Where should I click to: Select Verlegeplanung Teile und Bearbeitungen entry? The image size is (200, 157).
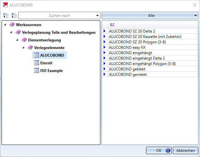[x=58, y=32]
